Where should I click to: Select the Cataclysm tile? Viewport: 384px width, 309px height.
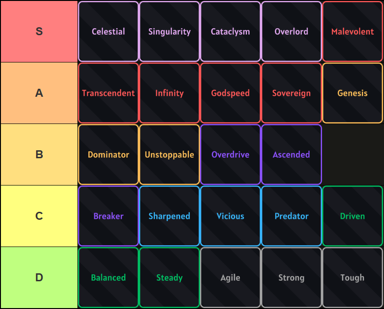click(230, 31)
